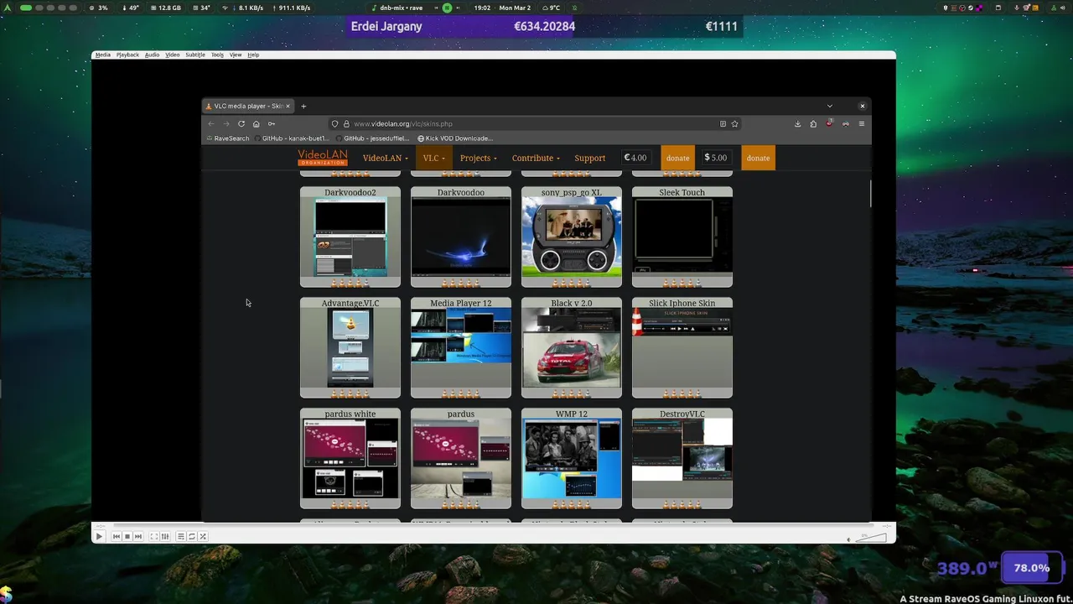This screenshot has height=604, width=1073.
Task: Open the Sleek Touch skin thumbnail
Action: (682, 237)
